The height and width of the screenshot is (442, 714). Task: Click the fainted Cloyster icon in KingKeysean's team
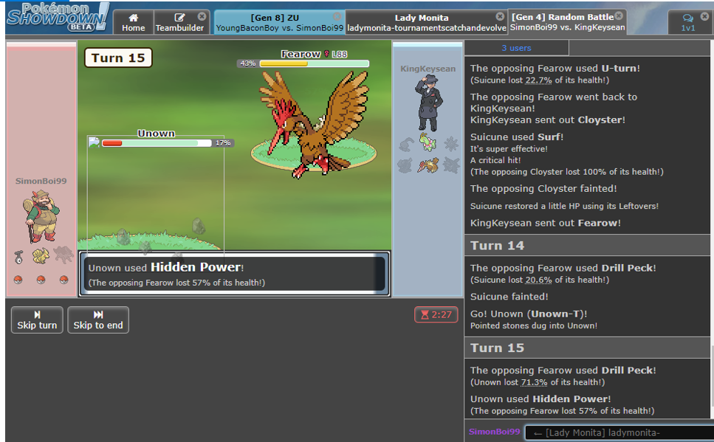(451, 165)
